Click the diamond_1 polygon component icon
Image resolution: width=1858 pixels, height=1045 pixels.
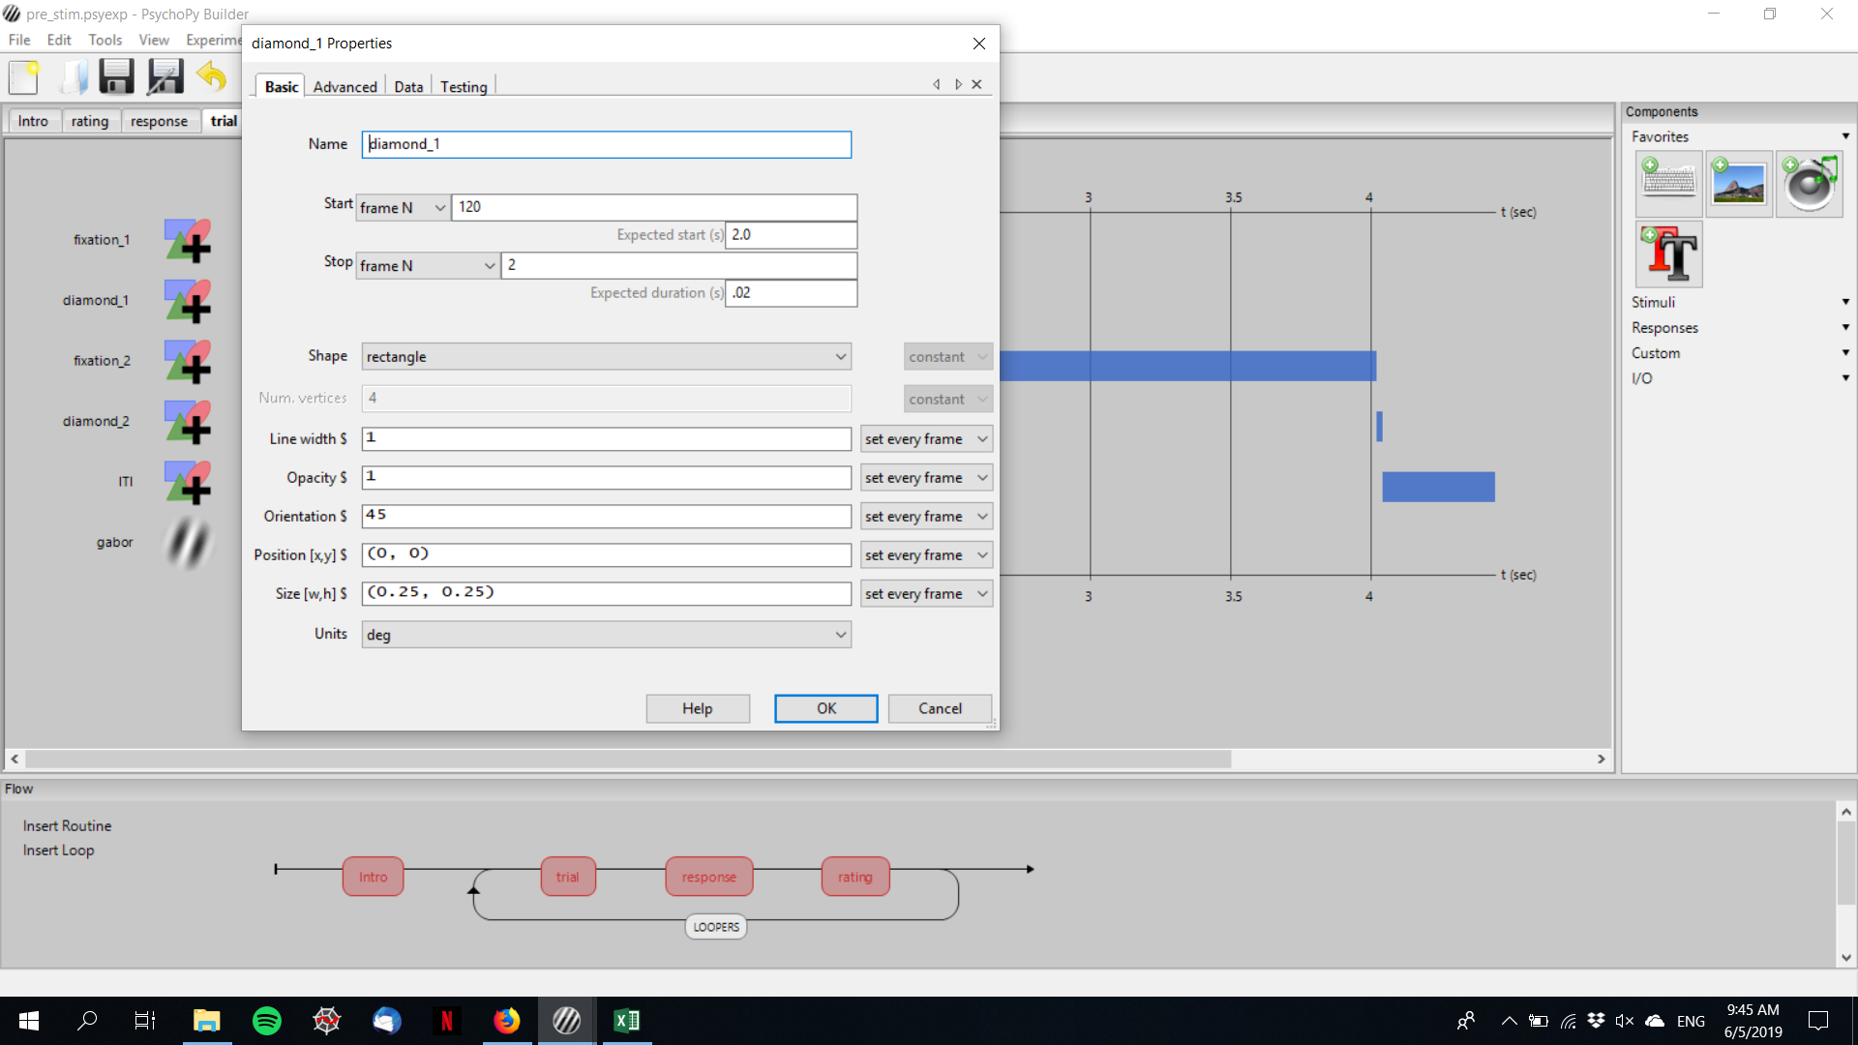click(x=188, y=301)
